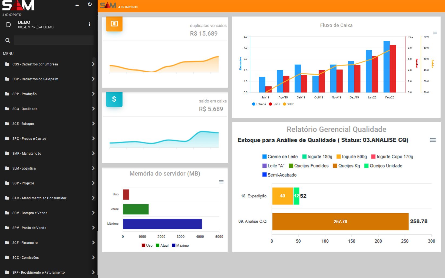Open SAC - Atendimento ao Consumidor menu
Image resolution: width=445 pixels, height=278 pixels.
49,198
